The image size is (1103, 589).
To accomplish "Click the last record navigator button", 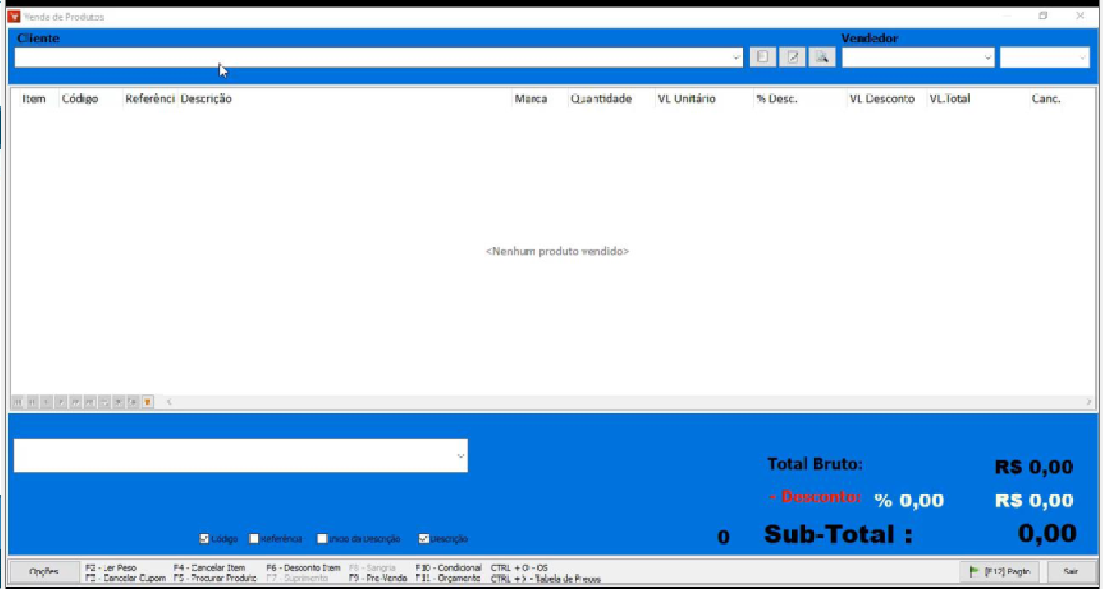I will click(89, 402).
